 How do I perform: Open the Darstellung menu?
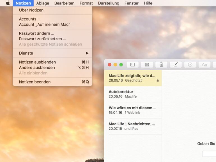pos(109,3)
